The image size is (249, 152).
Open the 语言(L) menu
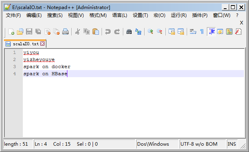(120, 15)
